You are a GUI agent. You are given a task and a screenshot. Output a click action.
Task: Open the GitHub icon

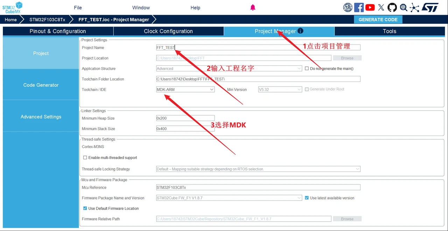[392, 7]
